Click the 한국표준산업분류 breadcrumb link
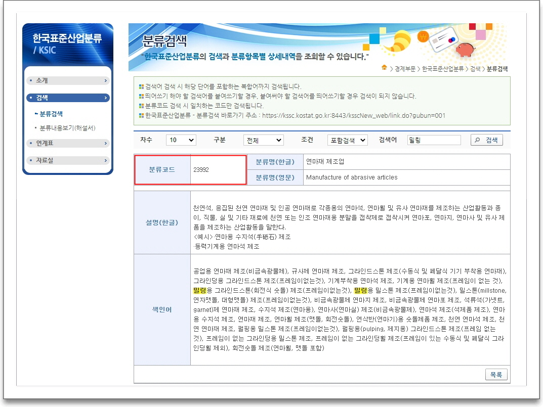The height and width of the screenshot is (407, 543). pos(443,69)
